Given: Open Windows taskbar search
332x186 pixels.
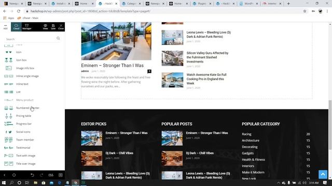Looking at the screenshot, I should pos(11,182).
